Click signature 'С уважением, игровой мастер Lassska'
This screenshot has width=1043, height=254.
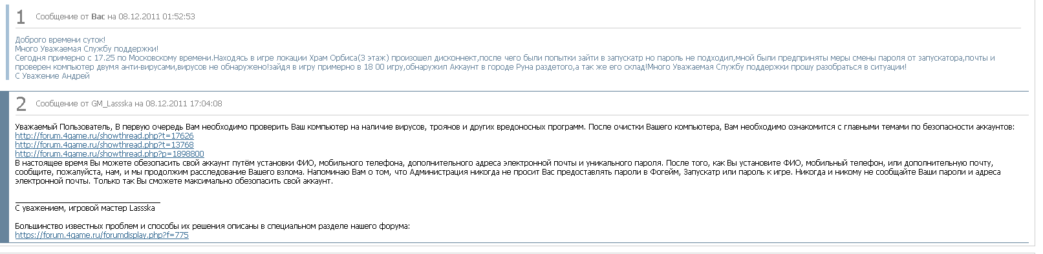click(85, 208)
